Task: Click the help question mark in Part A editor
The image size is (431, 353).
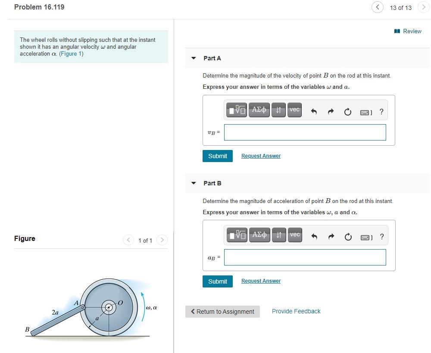Action: click(x=381, y=111)
